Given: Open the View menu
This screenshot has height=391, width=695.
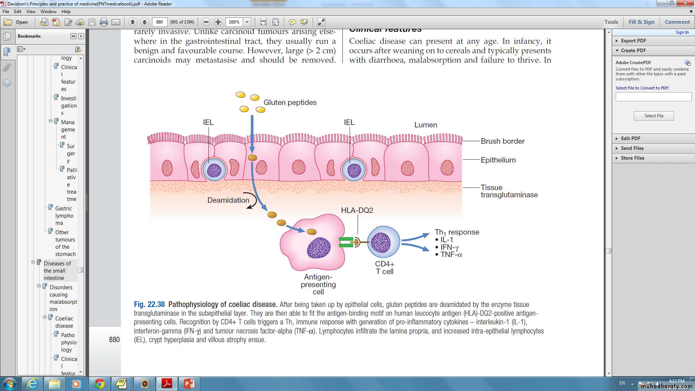Looking at the screenshot, I should coord(31,11).
